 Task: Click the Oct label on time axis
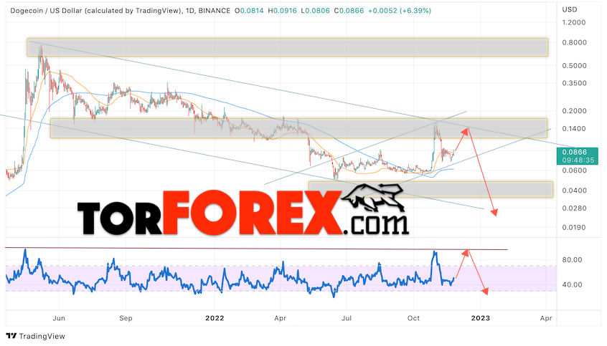pos(413,318)
